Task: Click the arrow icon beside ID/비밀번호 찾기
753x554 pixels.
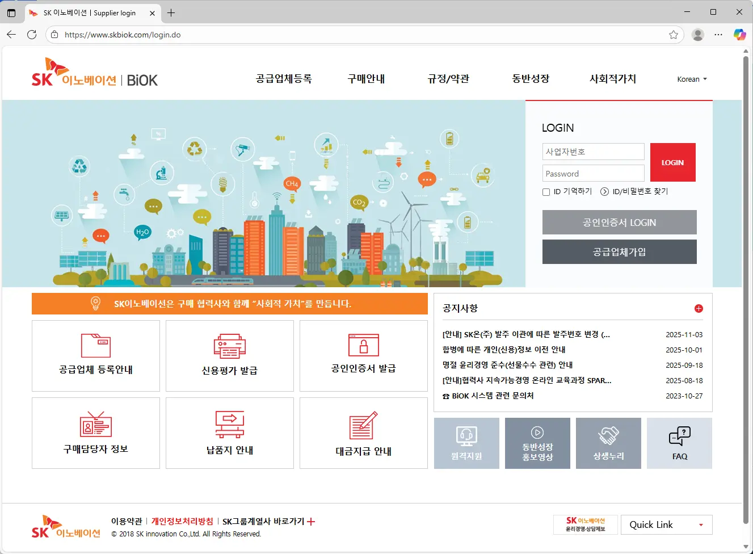Action: (605, 192)
